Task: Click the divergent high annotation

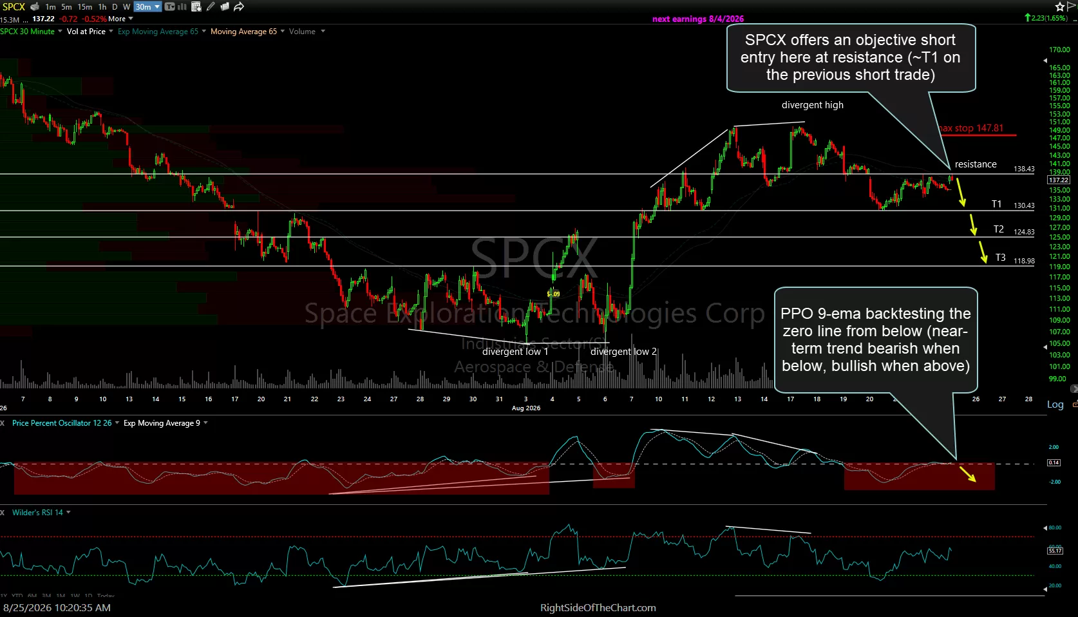Action: [812, 105]
